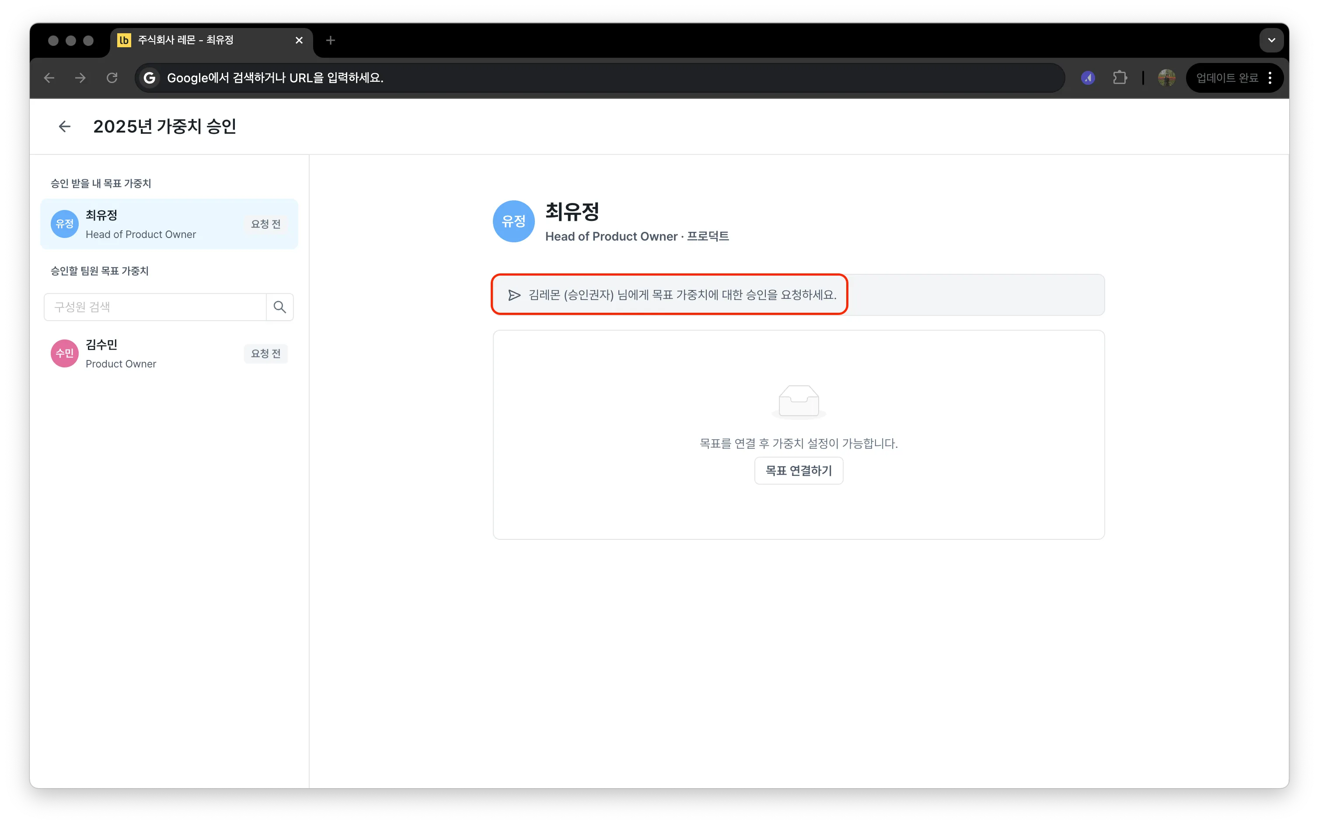Click the 요청 전 badge for 김수민
Image resolution: width=1319 pixels, height=825 pixels.
coord(265,353)
